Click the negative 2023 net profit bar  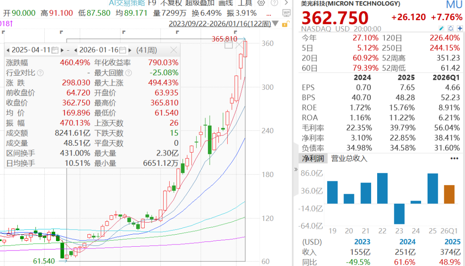pyautogui.click(x=399, y=214)
